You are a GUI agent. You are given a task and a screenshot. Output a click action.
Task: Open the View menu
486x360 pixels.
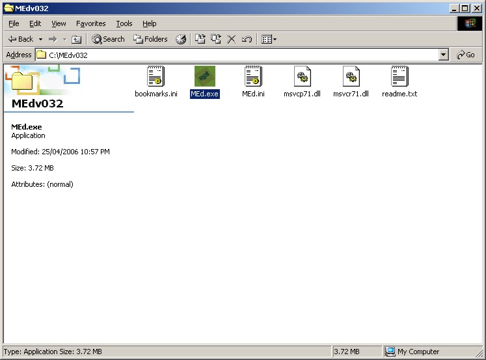point(59,23)
